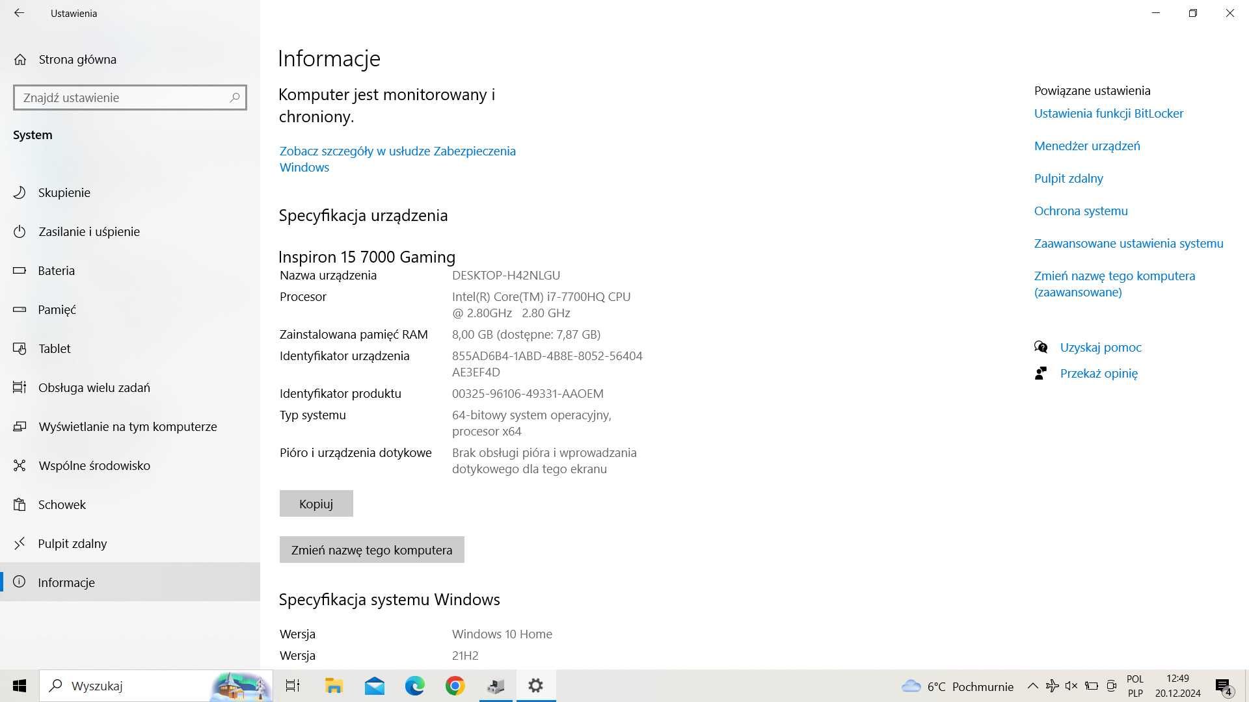Click the Kopiuj button under device specs
The width and height of the screenshot is (1249, 702).
coord(316,504)
